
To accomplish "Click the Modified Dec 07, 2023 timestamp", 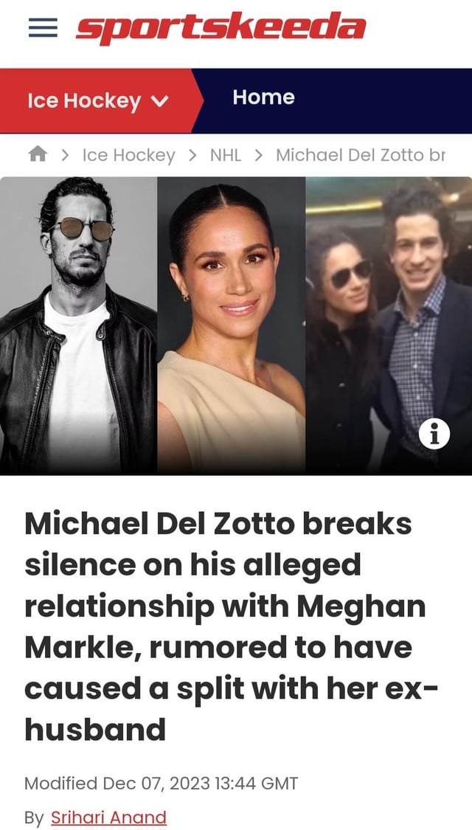I will (162, 783).
